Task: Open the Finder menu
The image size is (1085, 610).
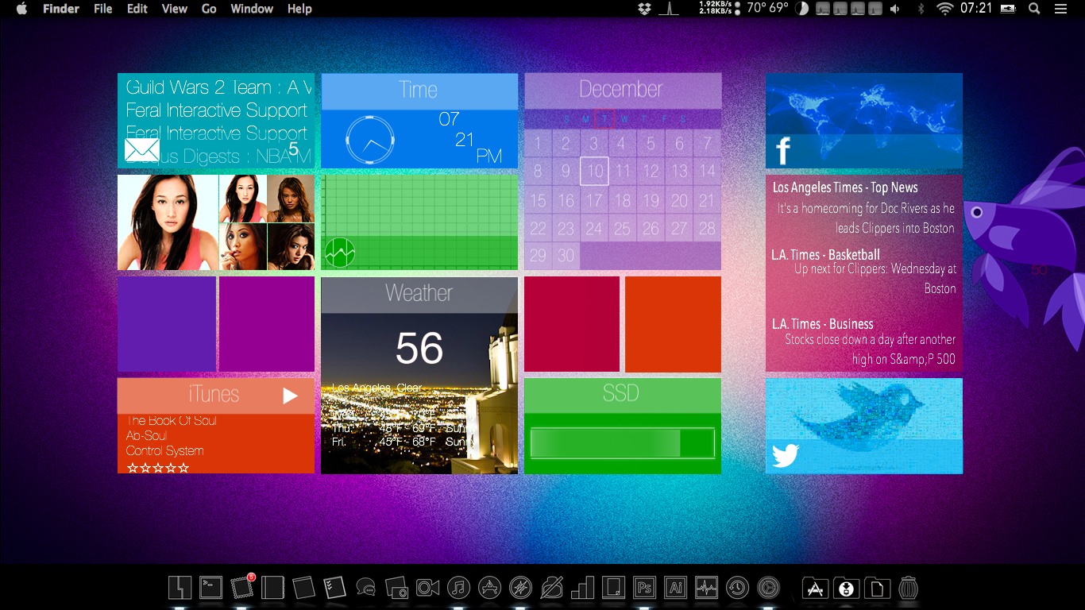Action: [x=61, y=9]
